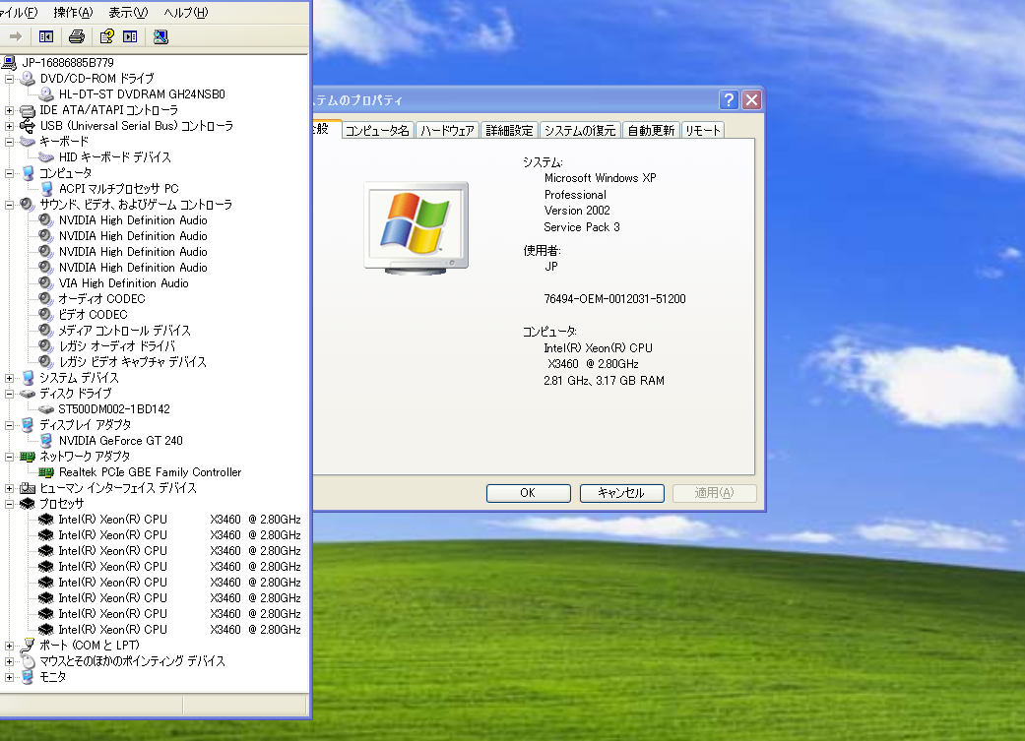Select the コンピュータ category

pos(65,173)
